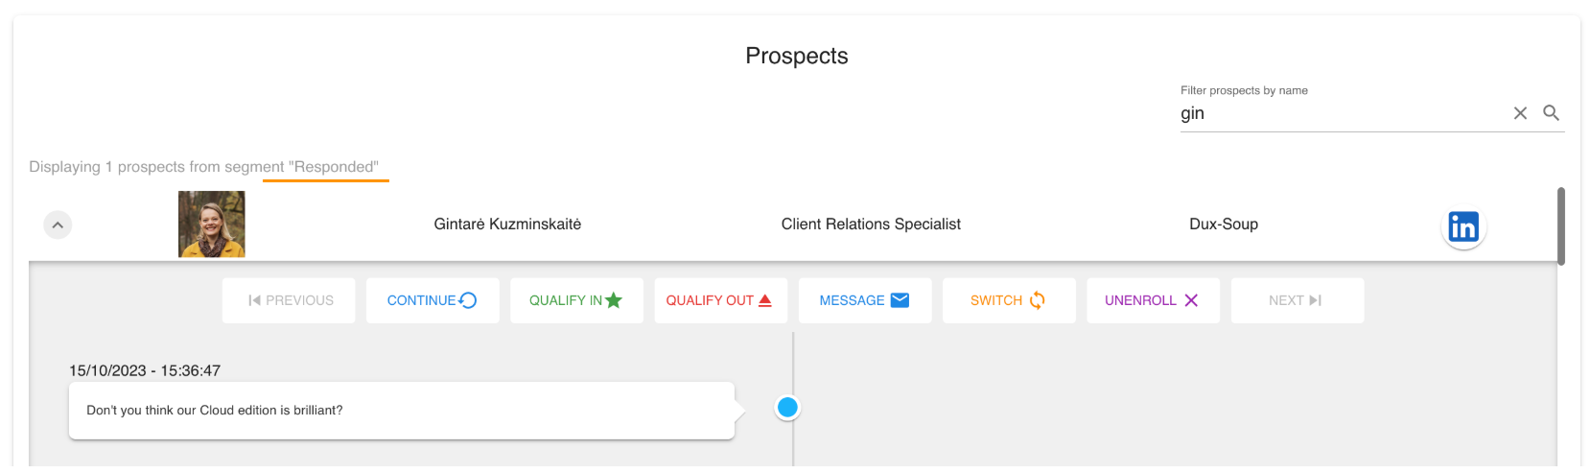The width and height of the screenshot is (1590, 473).
Task: Focus the filter prospects by name field
Action: tap(1343, 113)
